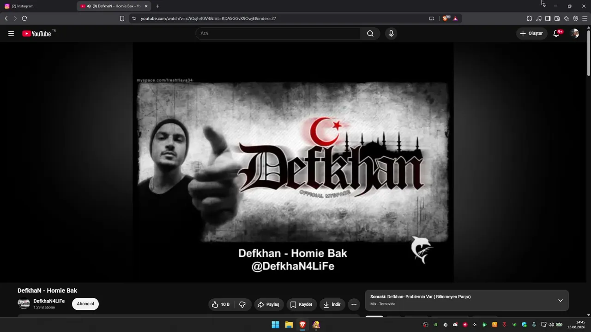591x332 pixels.
Task: Toggle the browser sidebar panel
Action: [548, 18]
